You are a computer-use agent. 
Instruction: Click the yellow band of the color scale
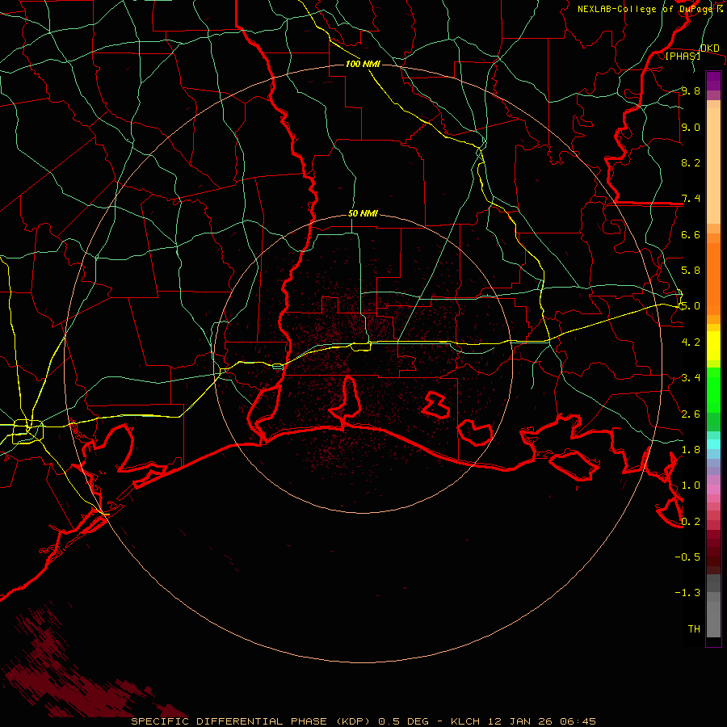pyautogui.click(x=713, y=346)
